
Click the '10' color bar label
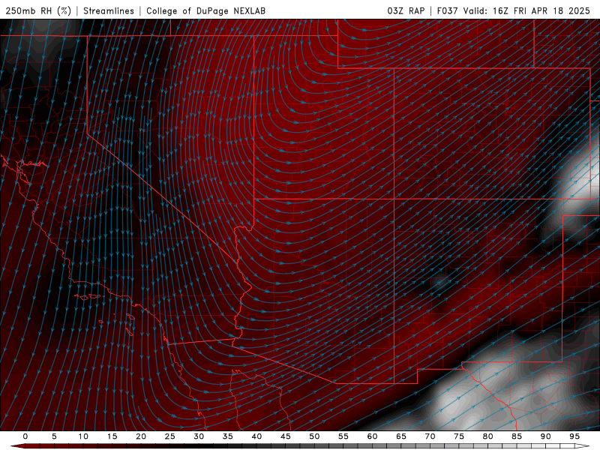coord(83,436)
